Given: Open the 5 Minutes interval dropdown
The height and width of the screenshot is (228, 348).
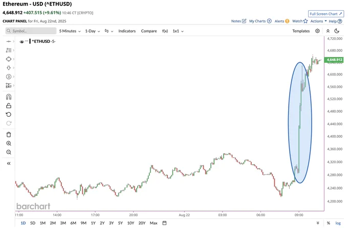Looking at the screenshot, I should pyautogui.click(x=70, y=31).
